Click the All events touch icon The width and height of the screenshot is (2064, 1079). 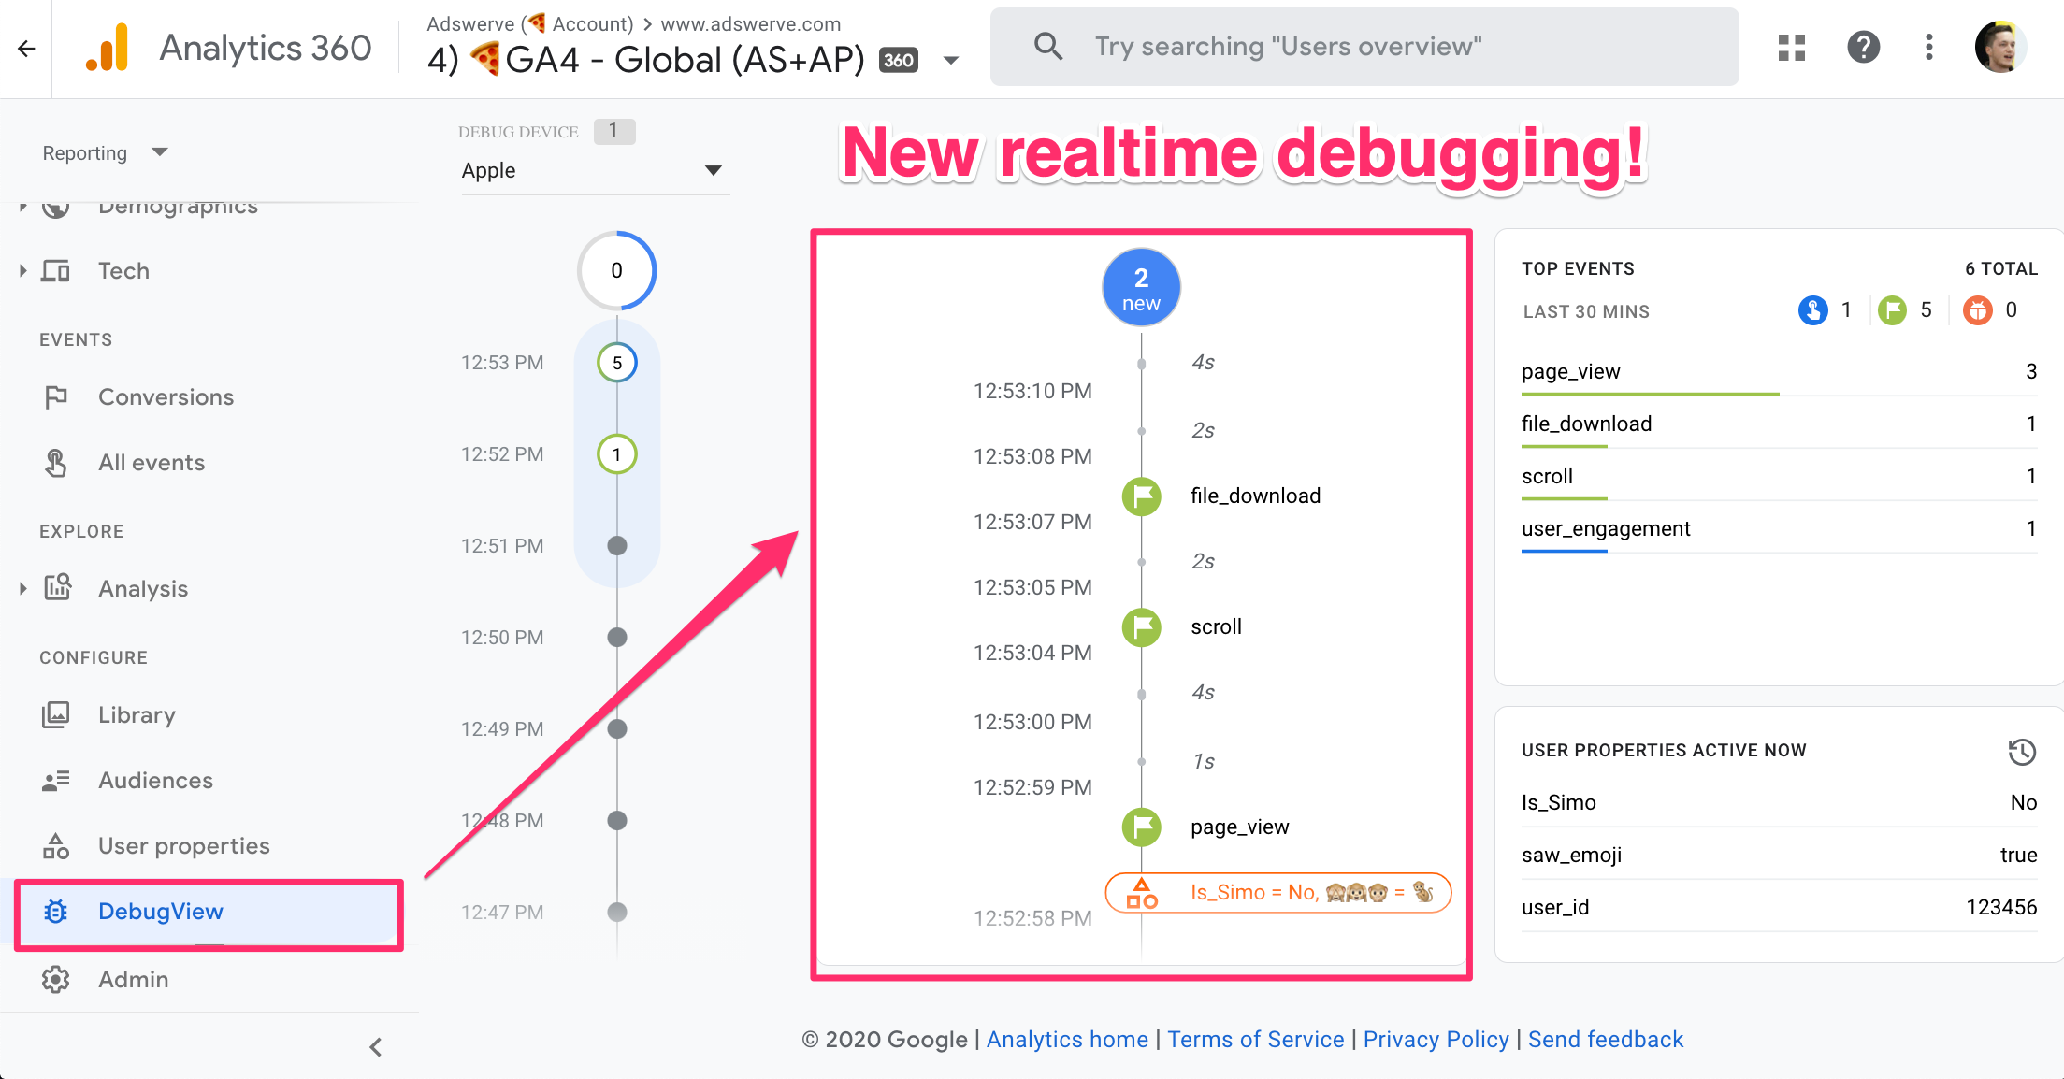[56, 463]
